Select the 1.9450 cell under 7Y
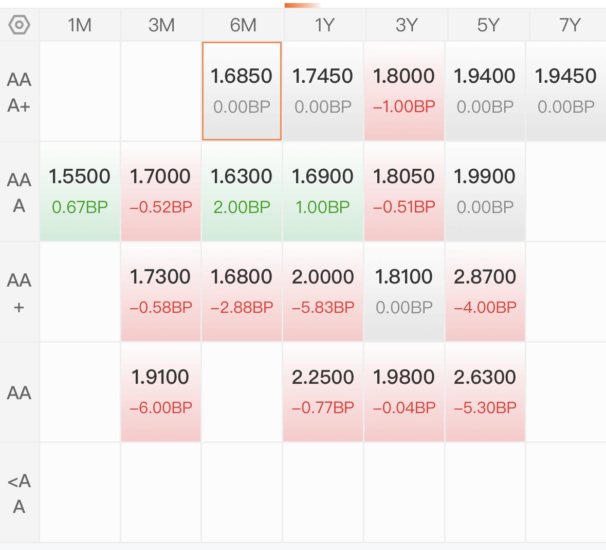Image resolution: width=606 pixels, height=550 pixels. click(566, 91)
